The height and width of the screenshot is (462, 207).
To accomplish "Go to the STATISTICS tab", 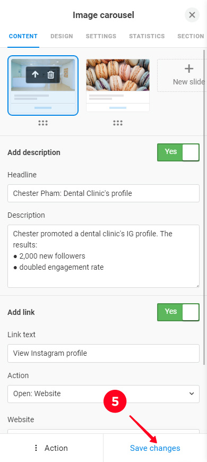I will [x=146, y=36].
